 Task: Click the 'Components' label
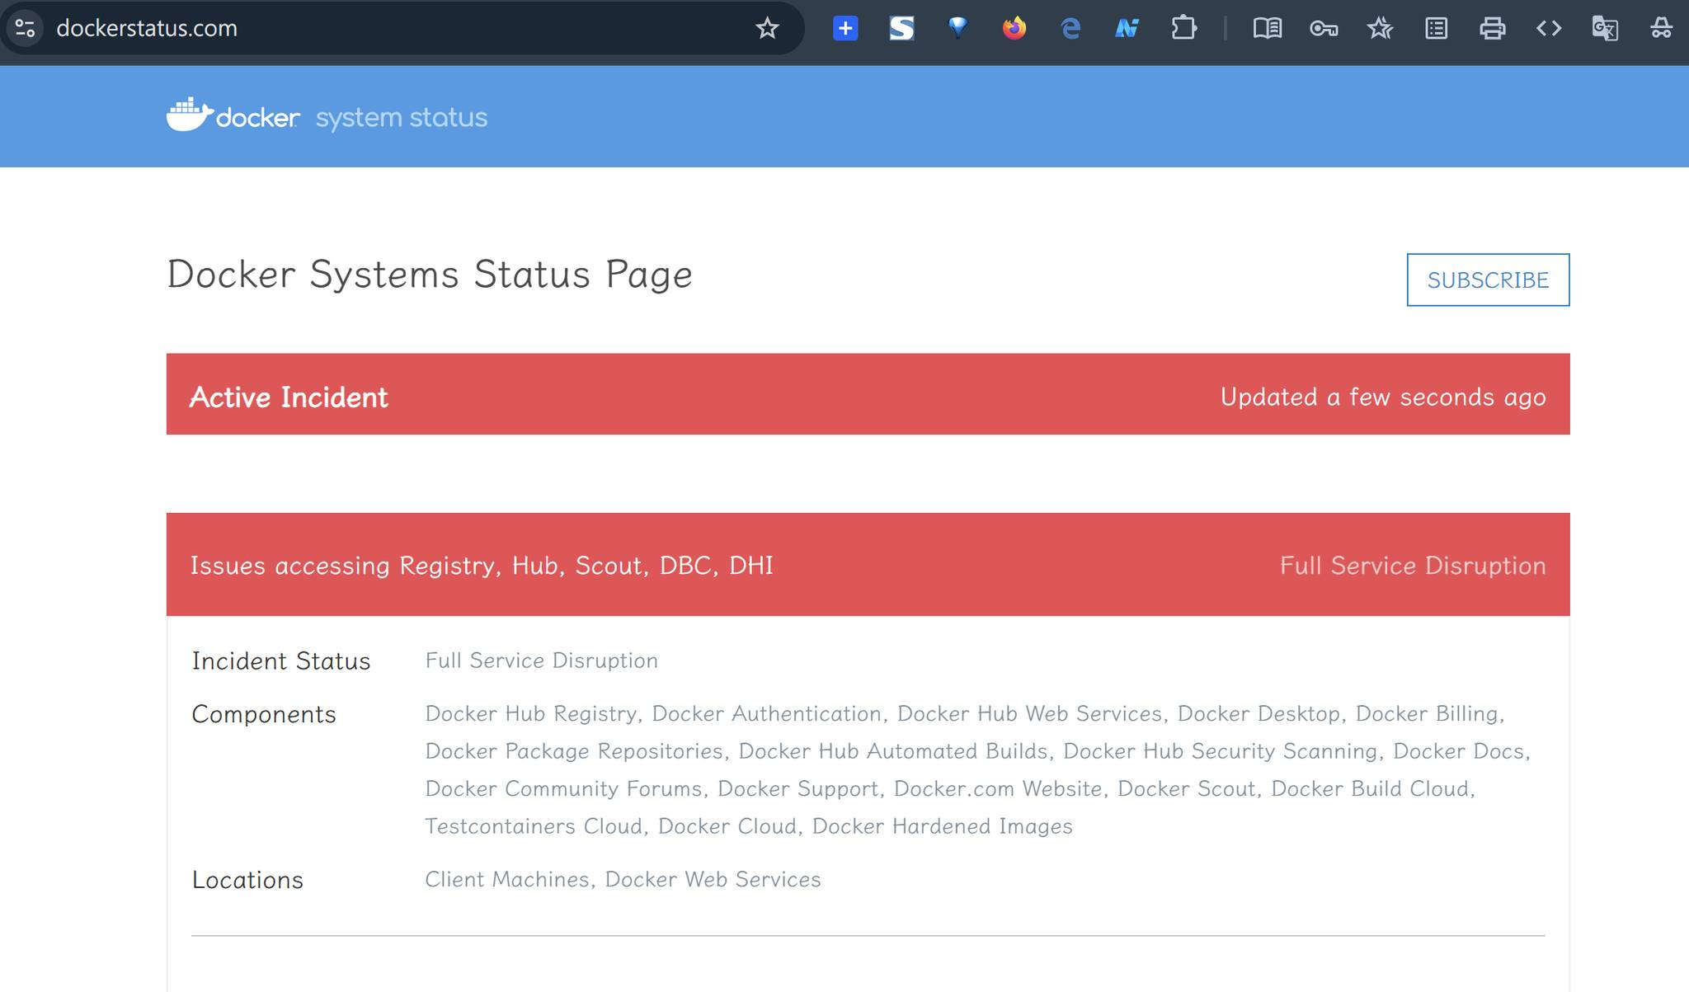(264, 714)
